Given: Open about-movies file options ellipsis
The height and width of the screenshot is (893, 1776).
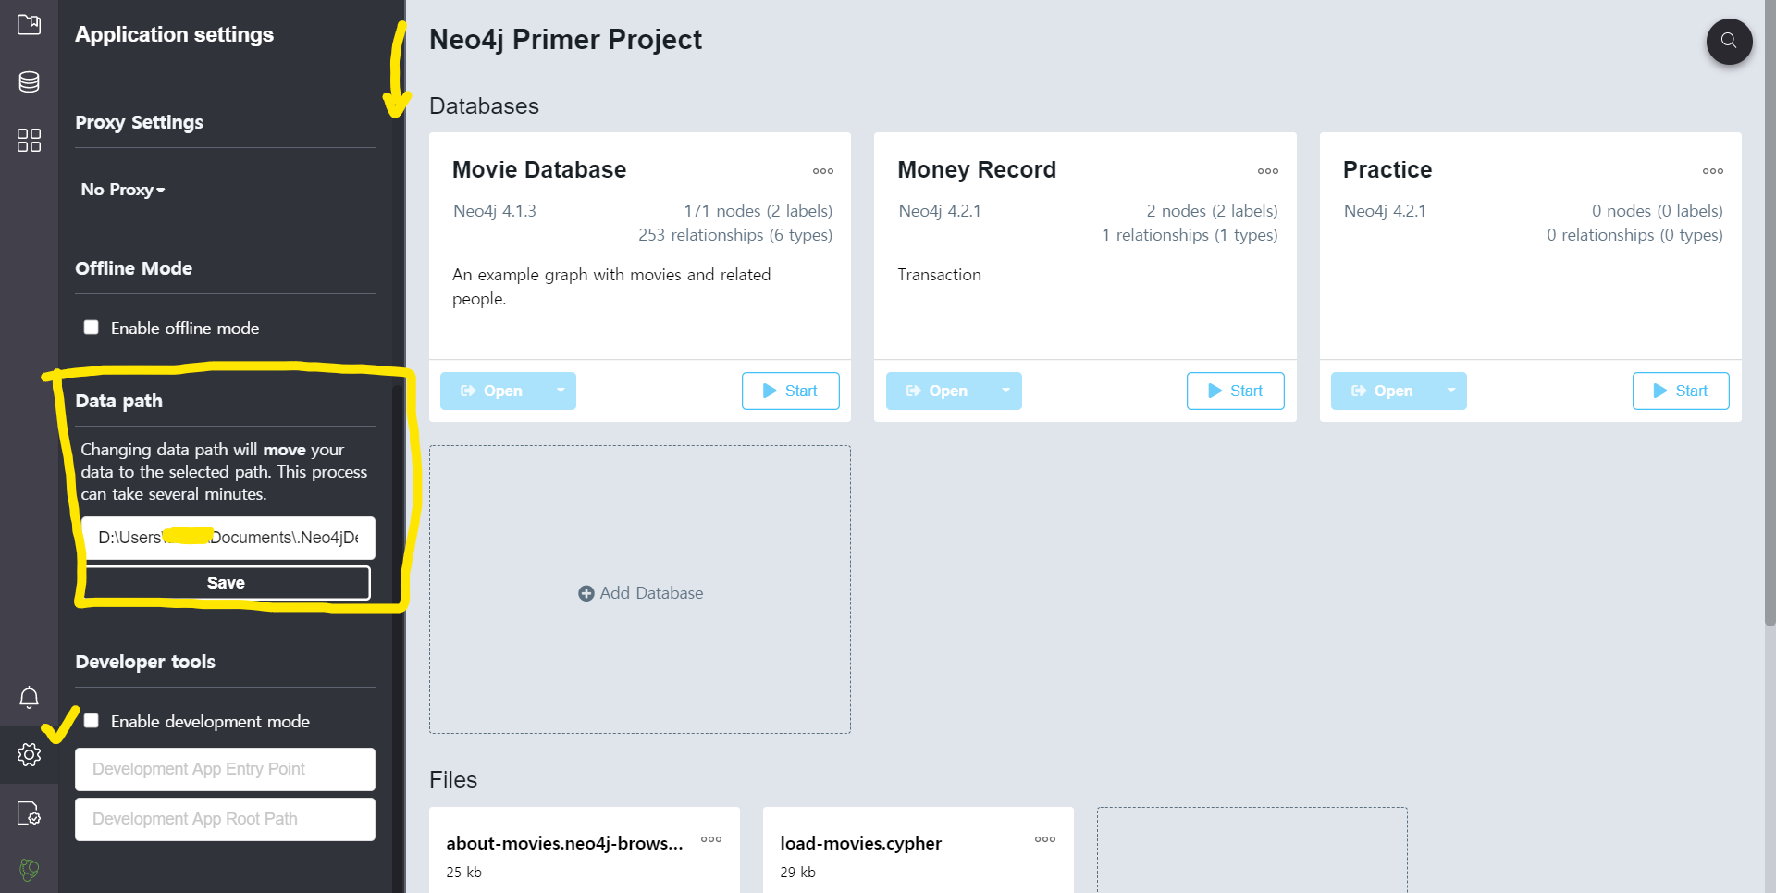Looking at the screenshot, I should 711,839.
